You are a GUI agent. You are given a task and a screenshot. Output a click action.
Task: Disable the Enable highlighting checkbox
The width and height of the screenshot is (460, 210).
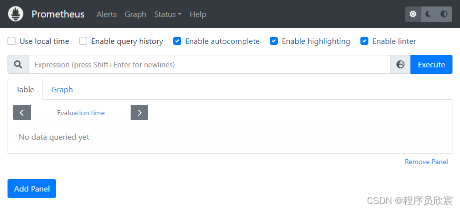[x=274, y=41]
